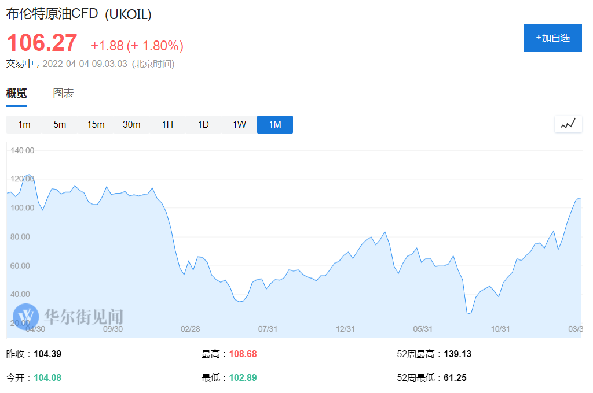Click the +加自选 button
Viewport: 593px width, 393px height.
coord(552,38)
